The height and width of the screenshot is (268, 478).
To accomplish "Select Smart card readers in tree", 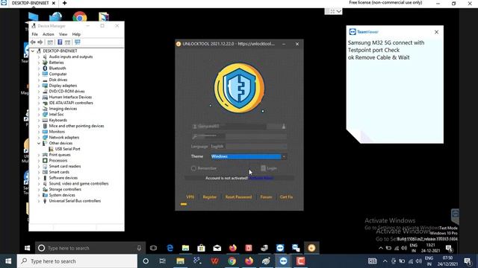I will tap(65, 166).
